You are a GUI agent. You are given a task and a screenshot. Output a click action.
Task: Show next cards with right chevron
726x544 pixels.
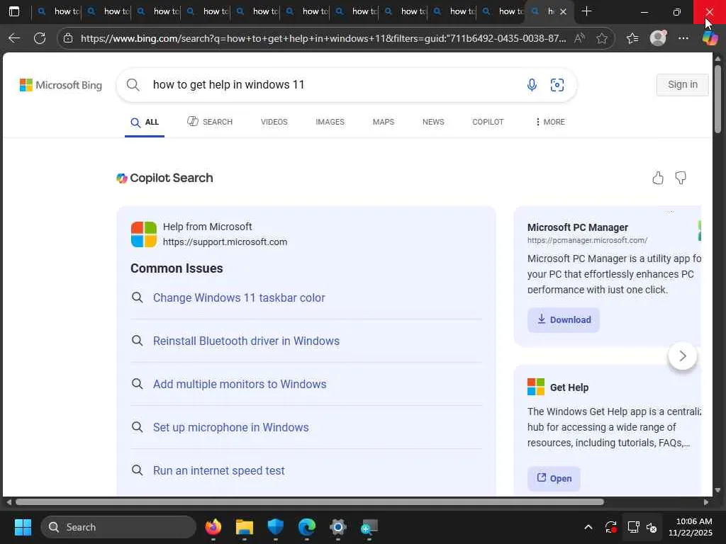(683, 356)
